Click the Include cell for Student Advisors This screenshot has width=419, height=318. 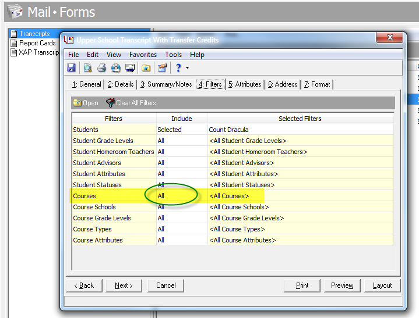[x=182, y=163]
